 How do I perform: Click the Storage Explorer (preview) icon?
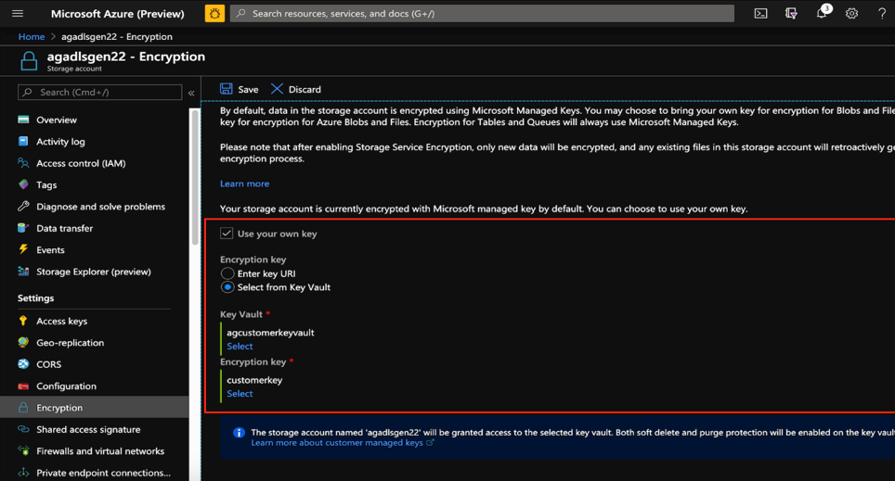click(x=23, y=272)
